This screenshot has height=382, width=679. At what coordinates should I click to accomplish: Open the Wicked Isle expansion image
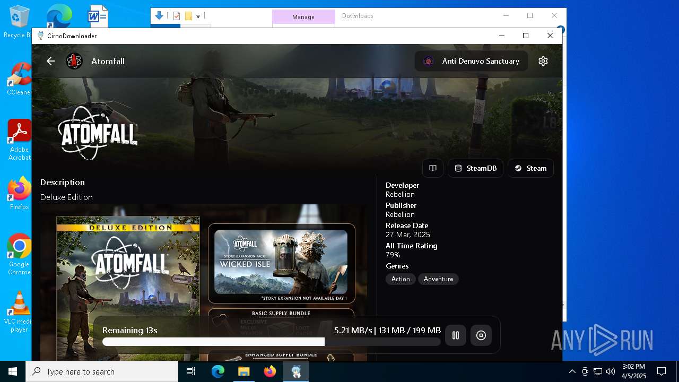click(x=281, y=263)
